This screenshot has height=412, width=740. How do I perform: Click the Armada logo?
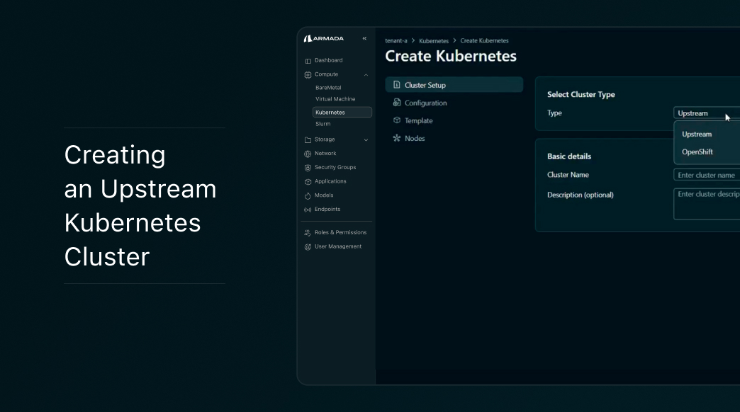point(324,39)
